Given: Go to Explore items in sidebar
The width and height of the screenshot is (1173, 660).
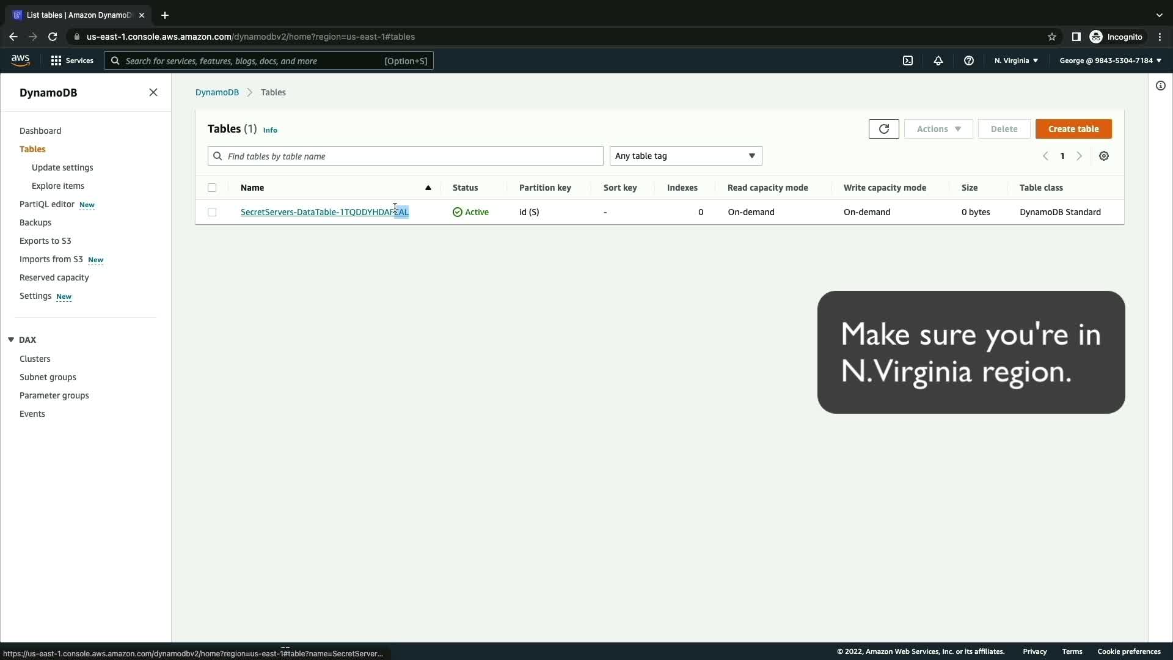Looking at the screenshot, I should [x=58, y=186].
